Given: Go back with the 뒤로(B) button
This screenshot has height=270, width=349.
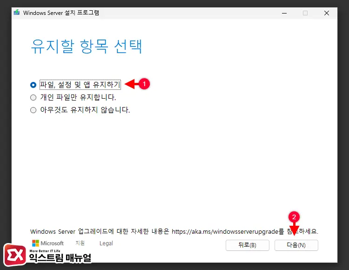Looking at the screenshot, I should pos(247,245).
